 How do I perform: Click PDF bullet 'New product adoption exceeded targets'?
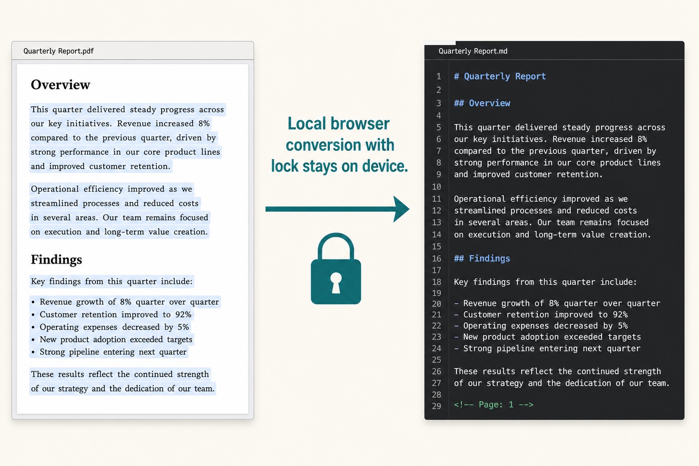116,340
